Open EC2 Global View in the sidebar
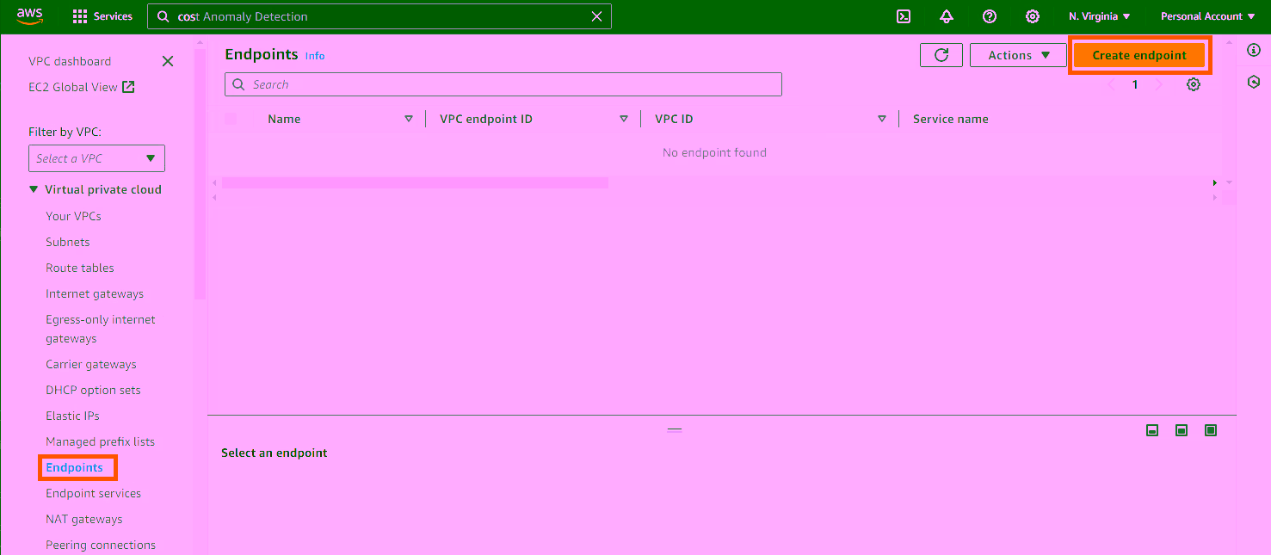The image size is (1271, 555). click(x=74, y=86)
